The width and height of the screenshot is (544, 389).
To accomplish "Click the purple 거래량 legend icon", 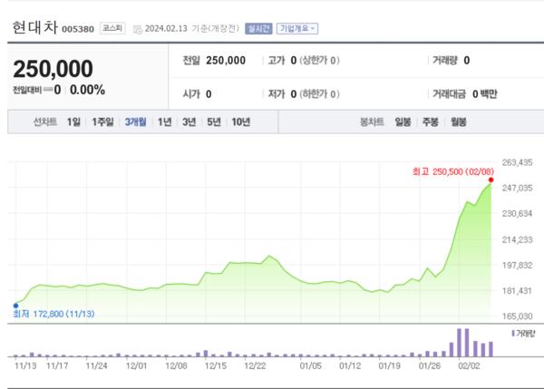I will 512,334.
